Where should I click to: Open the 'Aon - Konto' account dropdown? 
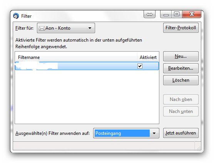pos(66,28)
